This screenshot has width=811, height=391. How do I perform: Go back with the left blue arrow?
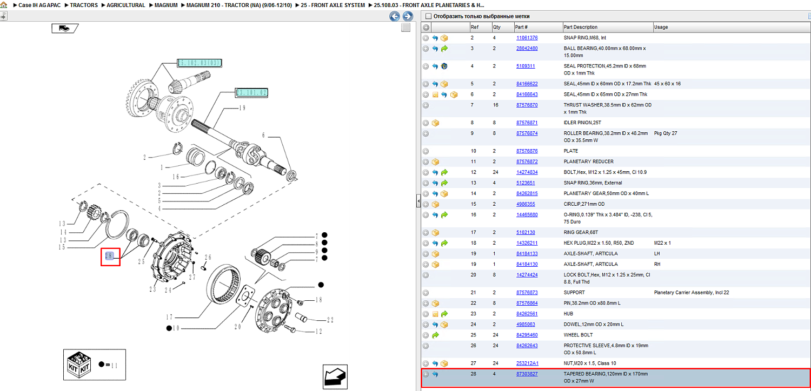[394, 17]
